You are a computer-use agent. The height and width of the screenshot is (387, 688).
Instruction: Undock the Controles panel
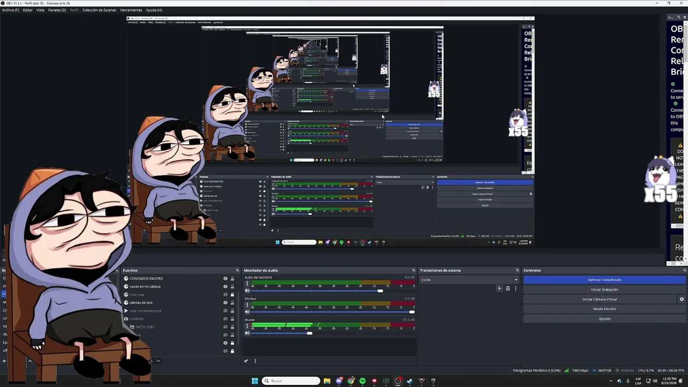(x=684, y=270)
